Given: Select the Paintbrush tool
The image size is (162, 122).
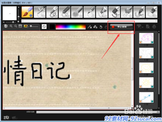Looking at the screenshot, I should click(27, 12).
